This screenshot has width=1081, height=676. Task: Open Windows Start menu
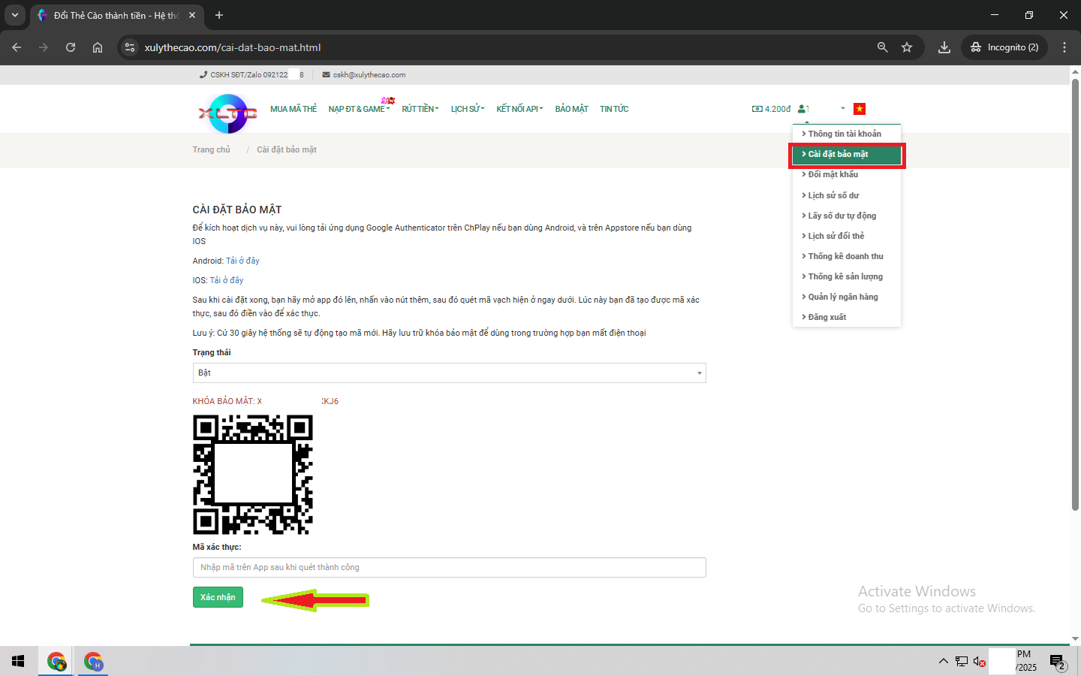18,661
